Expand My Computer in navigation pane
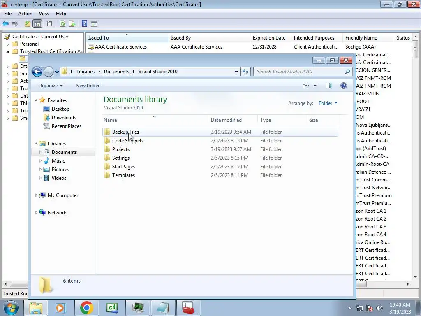The width and height of the screenshot is (421, 316). 36,195
